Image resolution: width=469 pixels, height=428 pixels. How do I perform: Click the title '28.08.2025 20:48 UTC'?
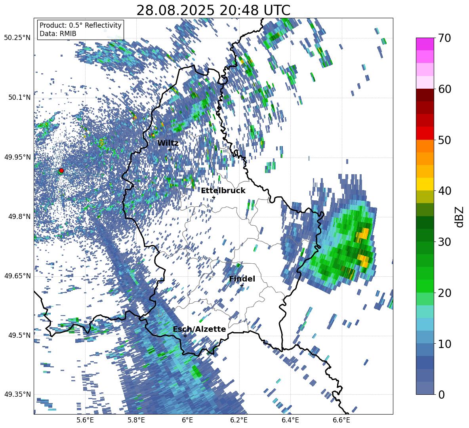point(213,10)
